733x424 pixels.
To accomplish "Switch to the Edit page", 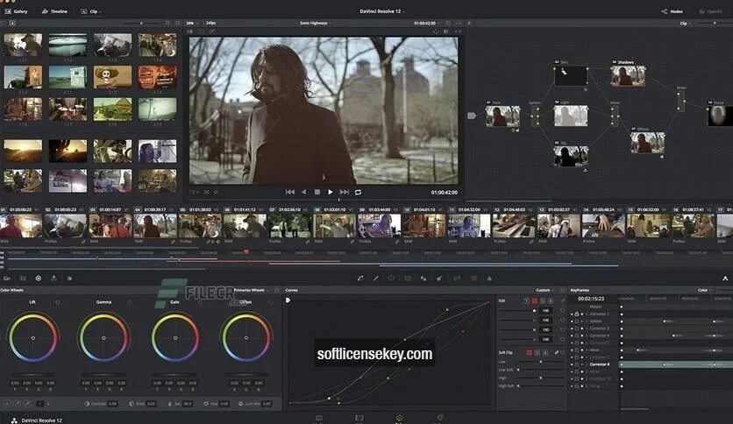I will tap(359, 419).
